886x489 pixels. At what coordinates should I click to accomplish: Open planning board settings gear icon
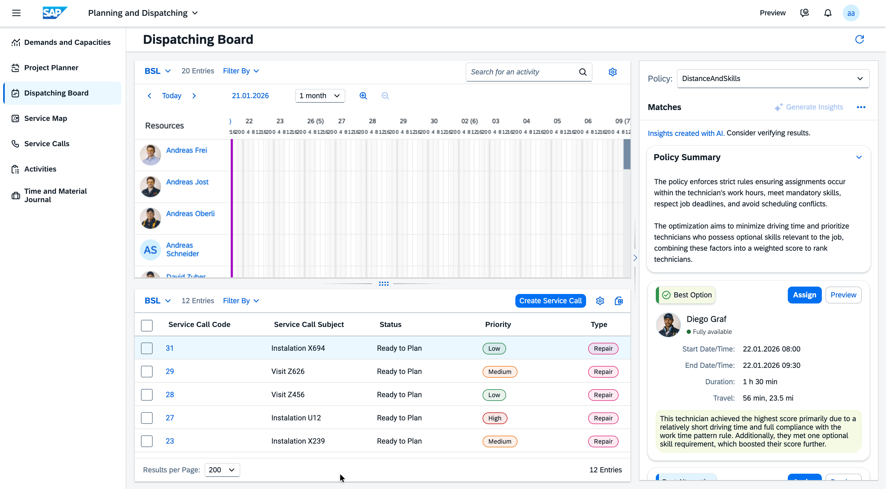(x=612, y=72)
